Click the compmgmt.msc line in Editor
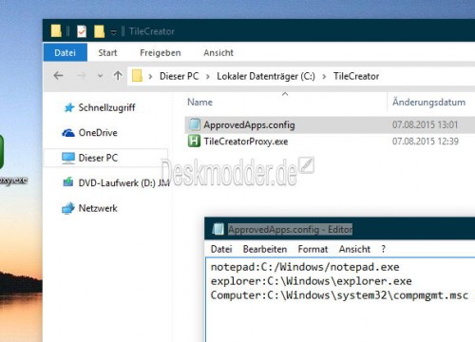The image size is (475, 342). point(339,295)
